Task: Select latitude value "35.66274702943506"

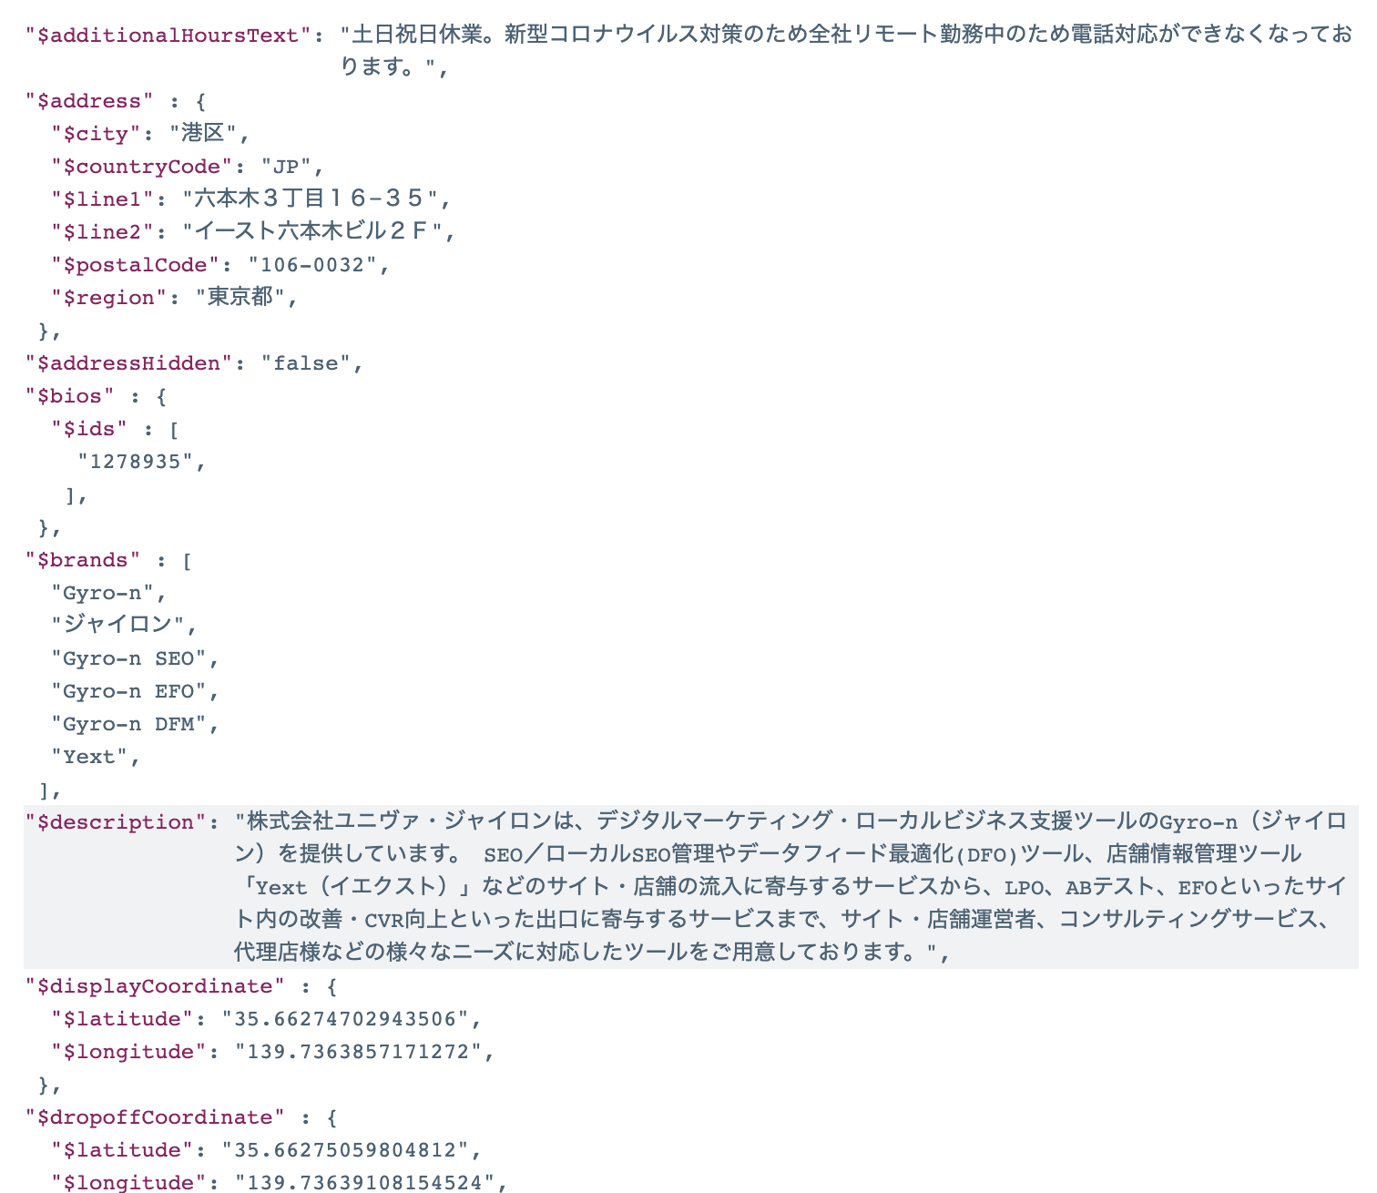Action: pos(345,1019)
